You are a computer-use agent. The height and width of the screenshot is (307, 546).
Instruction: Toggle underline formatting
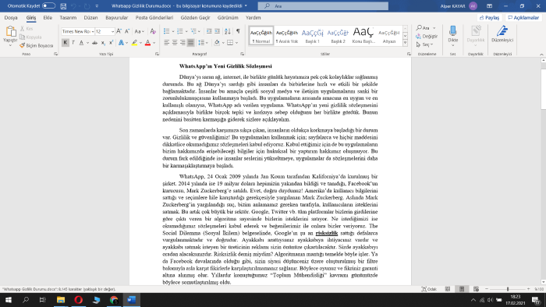coord(81,43)
